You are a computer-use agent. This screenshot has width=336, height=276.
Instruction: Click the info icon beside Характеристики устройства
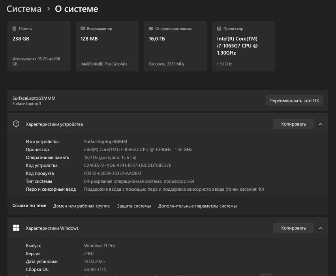16,124
